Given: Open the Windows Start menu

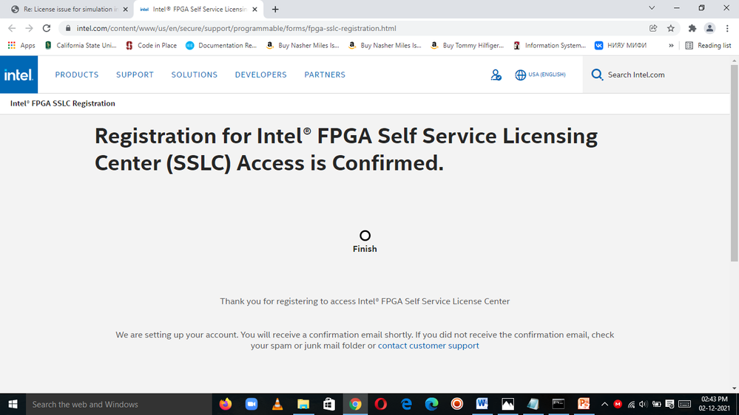Looking at the screenshot, I should click(13, 404).
